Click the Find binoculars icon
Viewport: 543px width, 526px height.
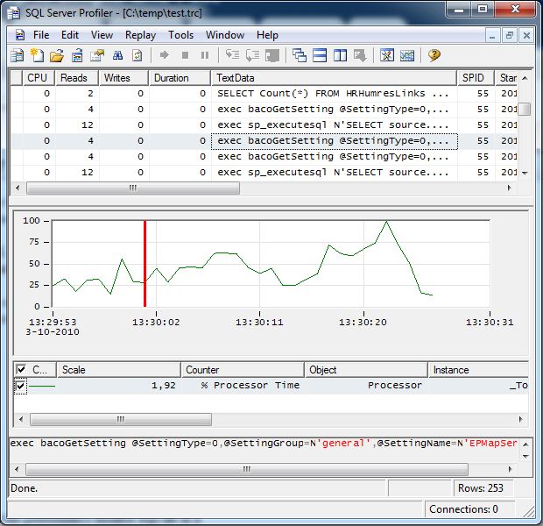[x=117, y=55]
